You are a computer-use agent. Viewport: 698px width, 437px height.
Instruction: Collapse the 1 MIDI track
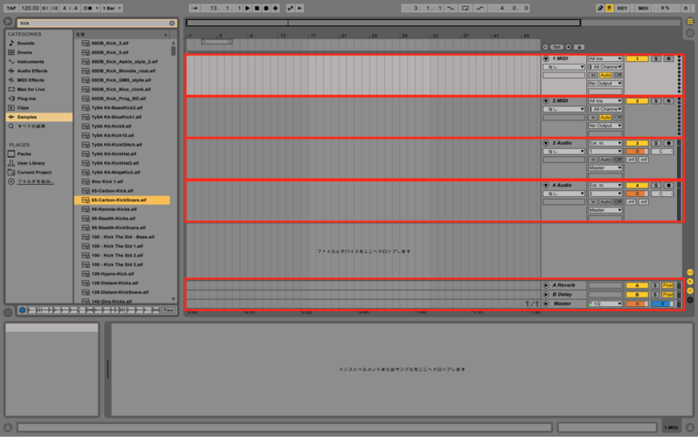tap(546, 58)
